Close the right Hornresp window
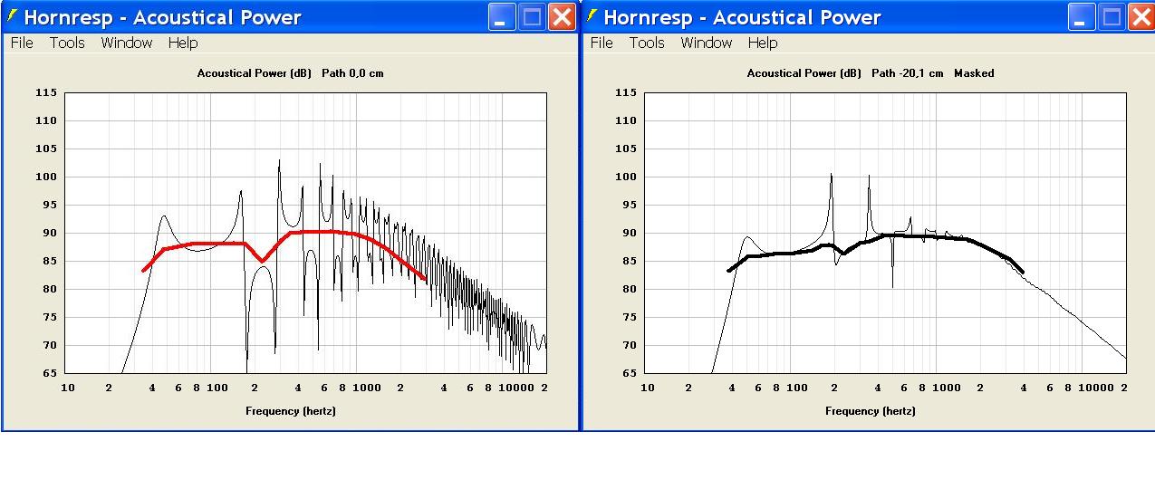The image size is (1155, 489). [1141, 16]
